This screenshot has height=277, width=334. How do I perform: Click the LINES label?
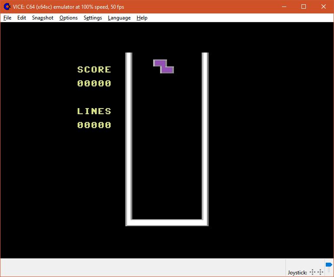coord(94,111)
